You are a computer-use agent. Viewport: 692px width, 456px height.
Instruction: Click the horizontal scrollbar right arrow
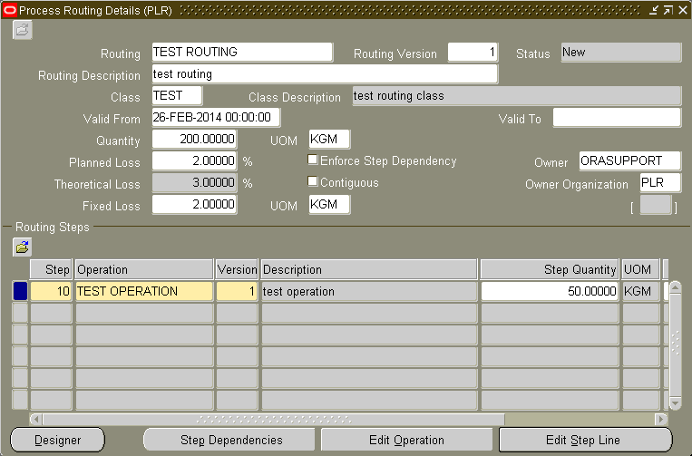[661, 419]
